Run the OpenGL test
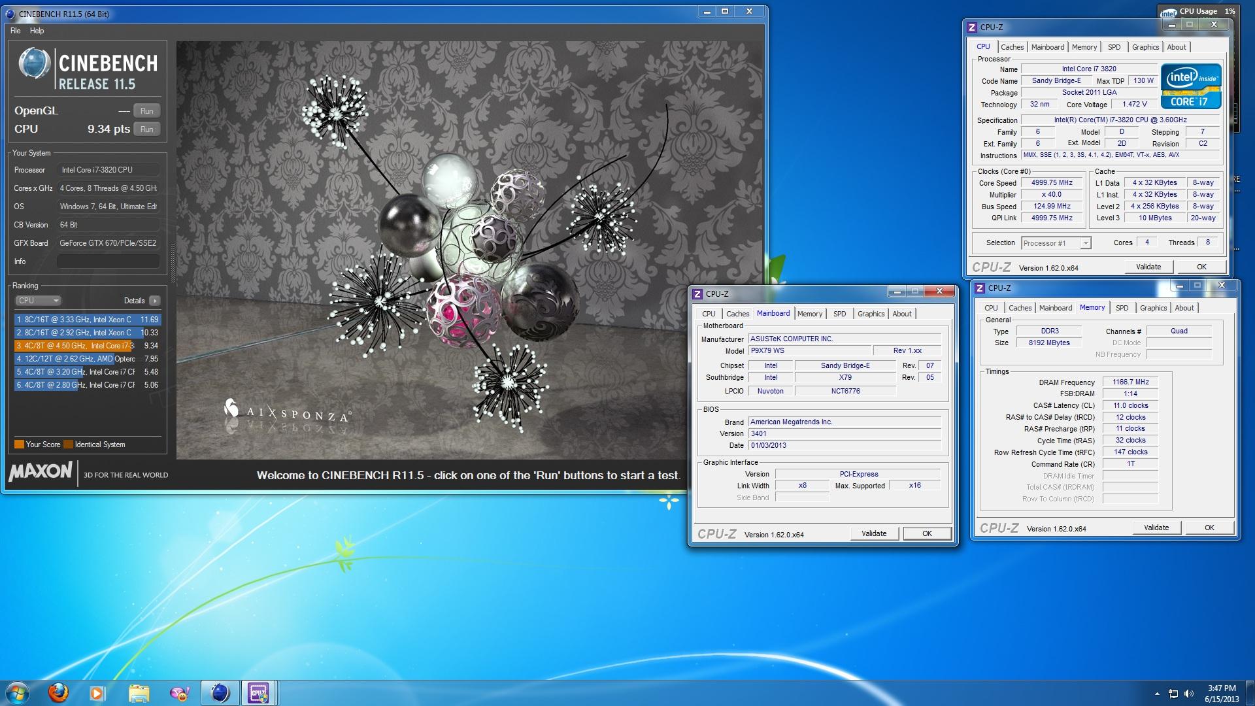1255x706 pixels. pyautogui.click(x=147, y=111)
